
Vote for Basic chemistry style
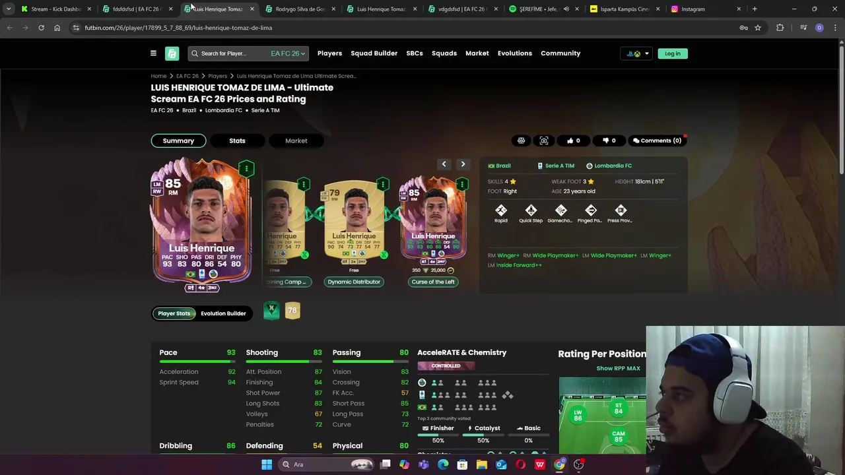[x=528, y=428]
